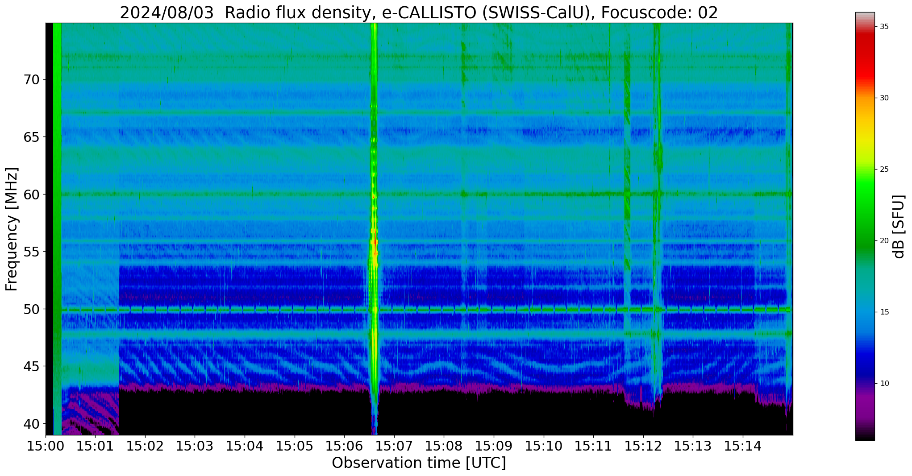Click the colorbar 10 tick label
Image resolution: width=912 pixels, height=476 pixels.
[x=884, y=383]
